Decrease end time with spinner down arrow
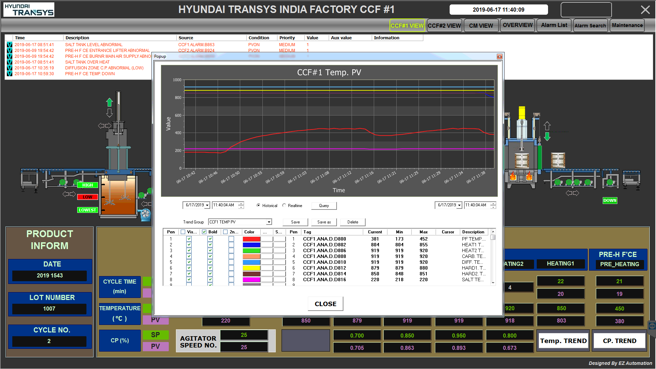 point(493,207)
